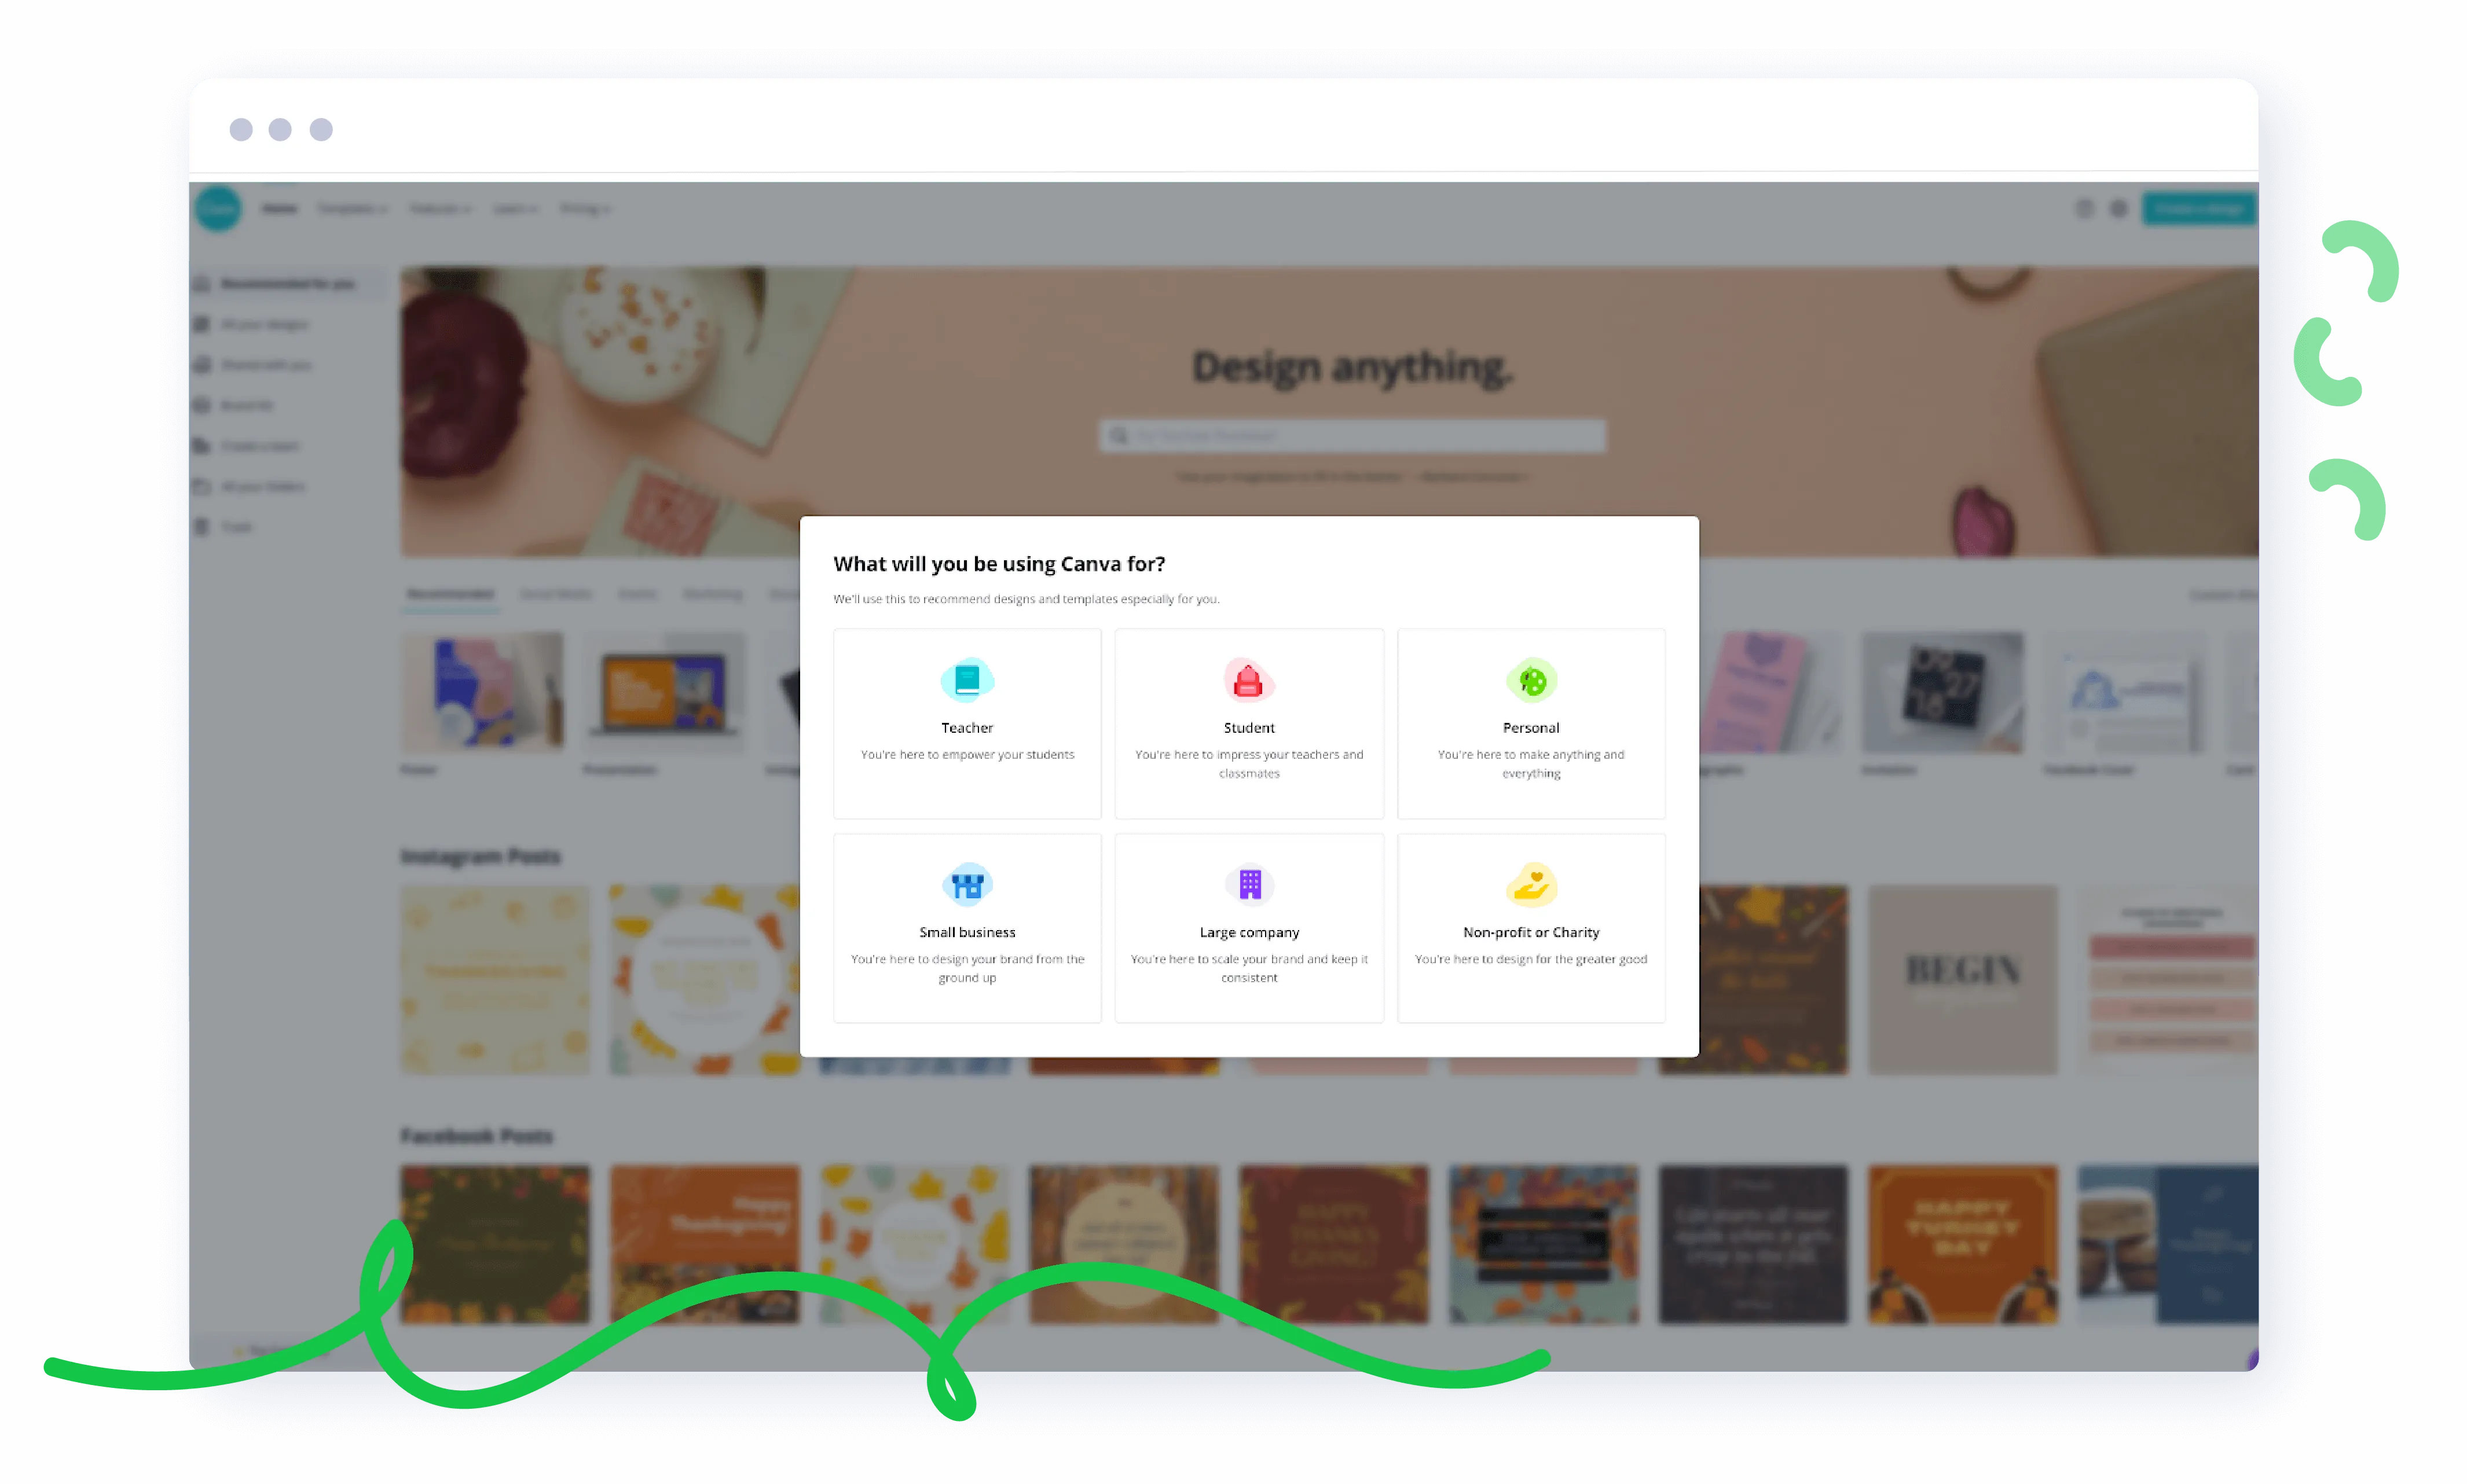Open the Facebook Cover template thumbnail
The image size is (2467, 1484).
pyautogui.click(x=2125, y=692)
